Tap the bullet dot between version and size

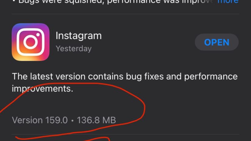72,120
